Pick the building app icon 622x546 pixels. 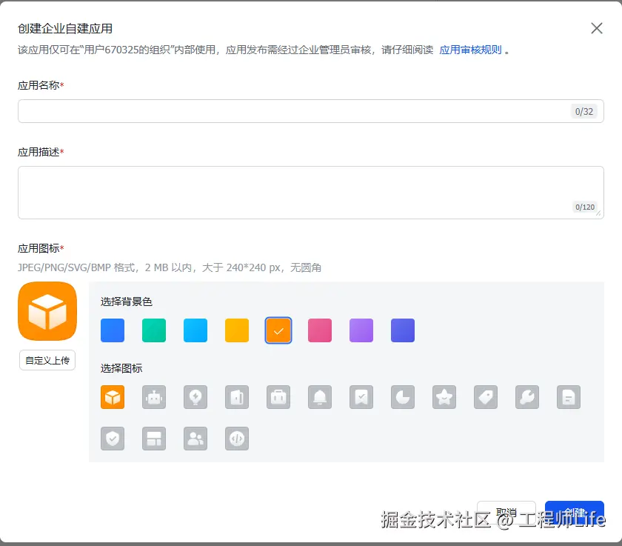[x=237, y=397]
